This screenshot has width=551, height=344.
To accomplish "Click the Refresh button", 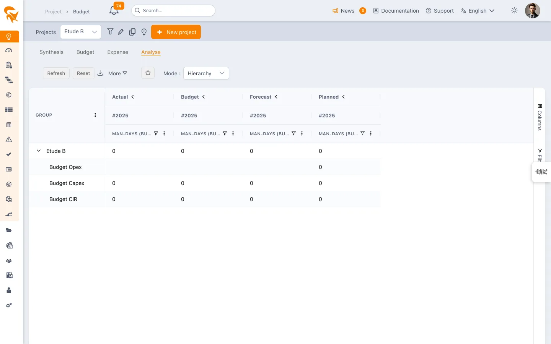I will (x=56, y=73).
